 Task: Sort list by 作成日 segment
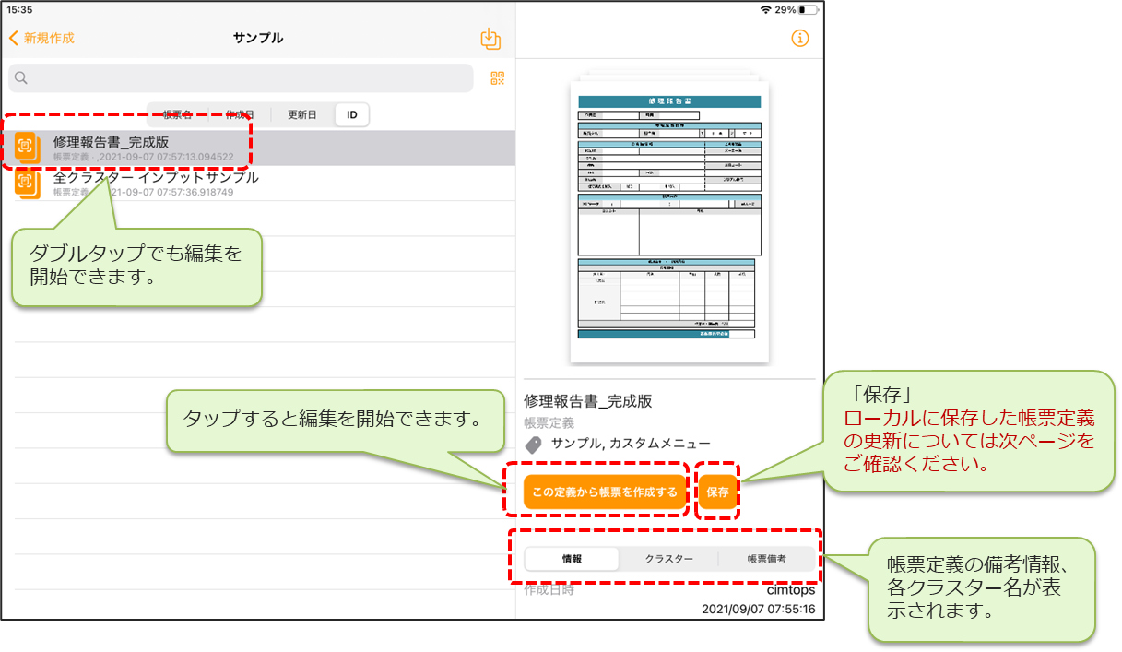click(x=240, y=114)
